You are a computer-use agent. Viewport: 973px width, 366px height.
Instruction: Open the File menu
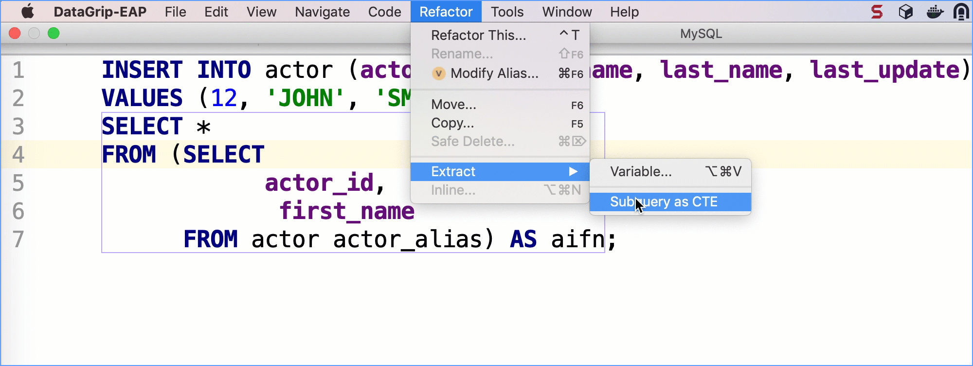(x=175, y=12)
